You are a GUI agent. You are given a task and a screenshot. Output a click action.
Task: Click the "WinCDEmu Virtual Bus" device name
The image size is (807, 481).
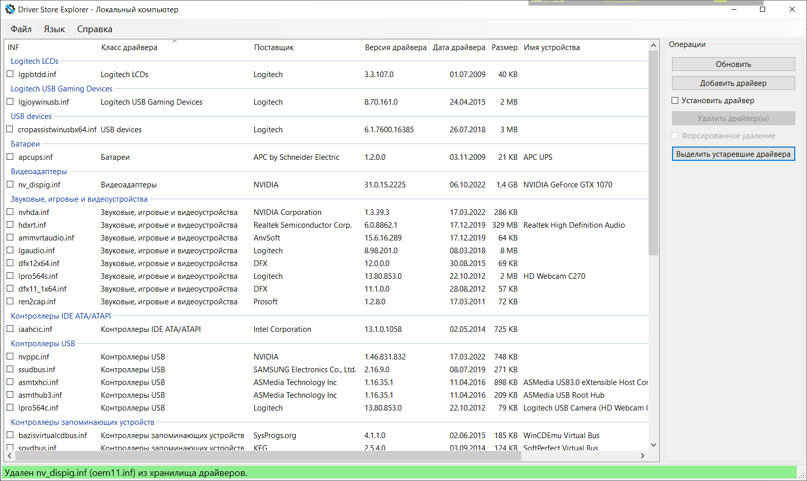tap(562, 436)
